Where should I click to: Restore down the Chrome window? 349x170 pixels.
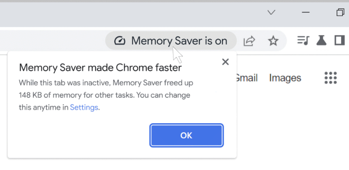[340, 12]
